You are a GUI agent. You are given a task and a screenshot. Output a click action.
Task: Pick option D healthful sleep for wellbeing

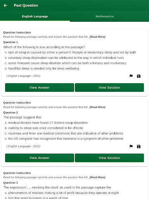[42, 68]
